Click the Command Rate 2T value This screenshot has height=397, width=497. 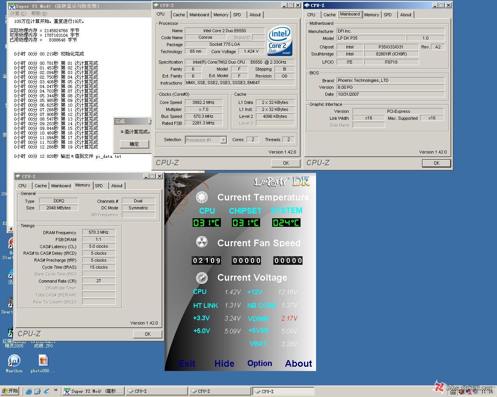(99, 281)
